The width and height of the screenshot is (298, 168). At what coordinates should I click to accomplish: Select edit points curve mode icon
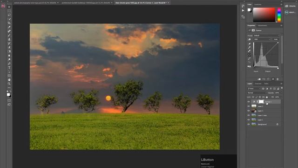(x=250, y=55)
